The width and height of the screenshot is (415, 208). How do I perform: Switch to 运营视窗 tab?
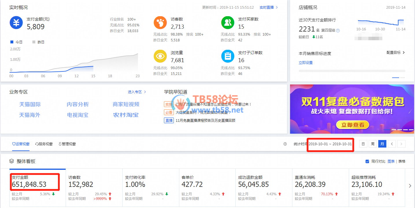tap(21, 144)
